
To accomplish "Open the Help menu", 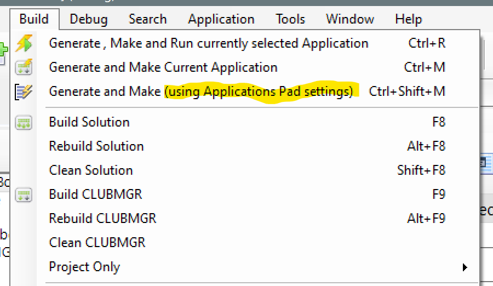I will pos(408,20).
